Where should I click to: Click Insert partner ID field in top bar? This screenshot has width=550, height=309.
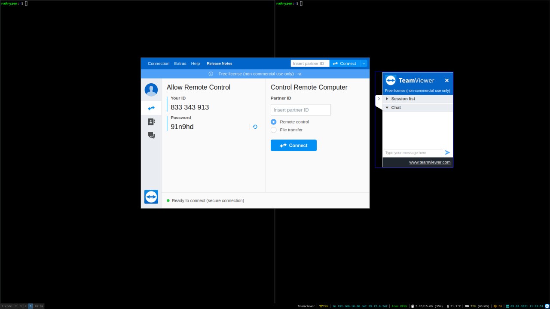pyautogui.click(x=310, y=64)
